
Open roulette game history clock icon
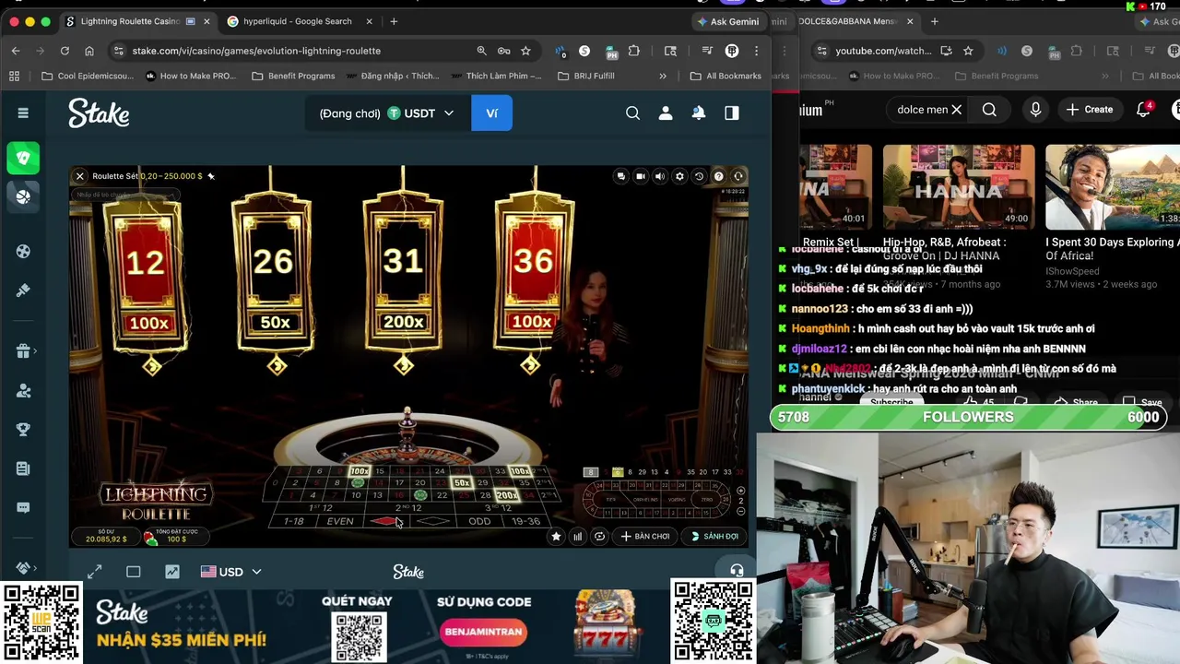click(699, 176)
